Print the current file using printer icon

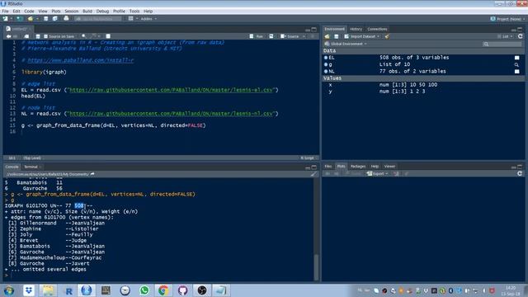(66, 18)
